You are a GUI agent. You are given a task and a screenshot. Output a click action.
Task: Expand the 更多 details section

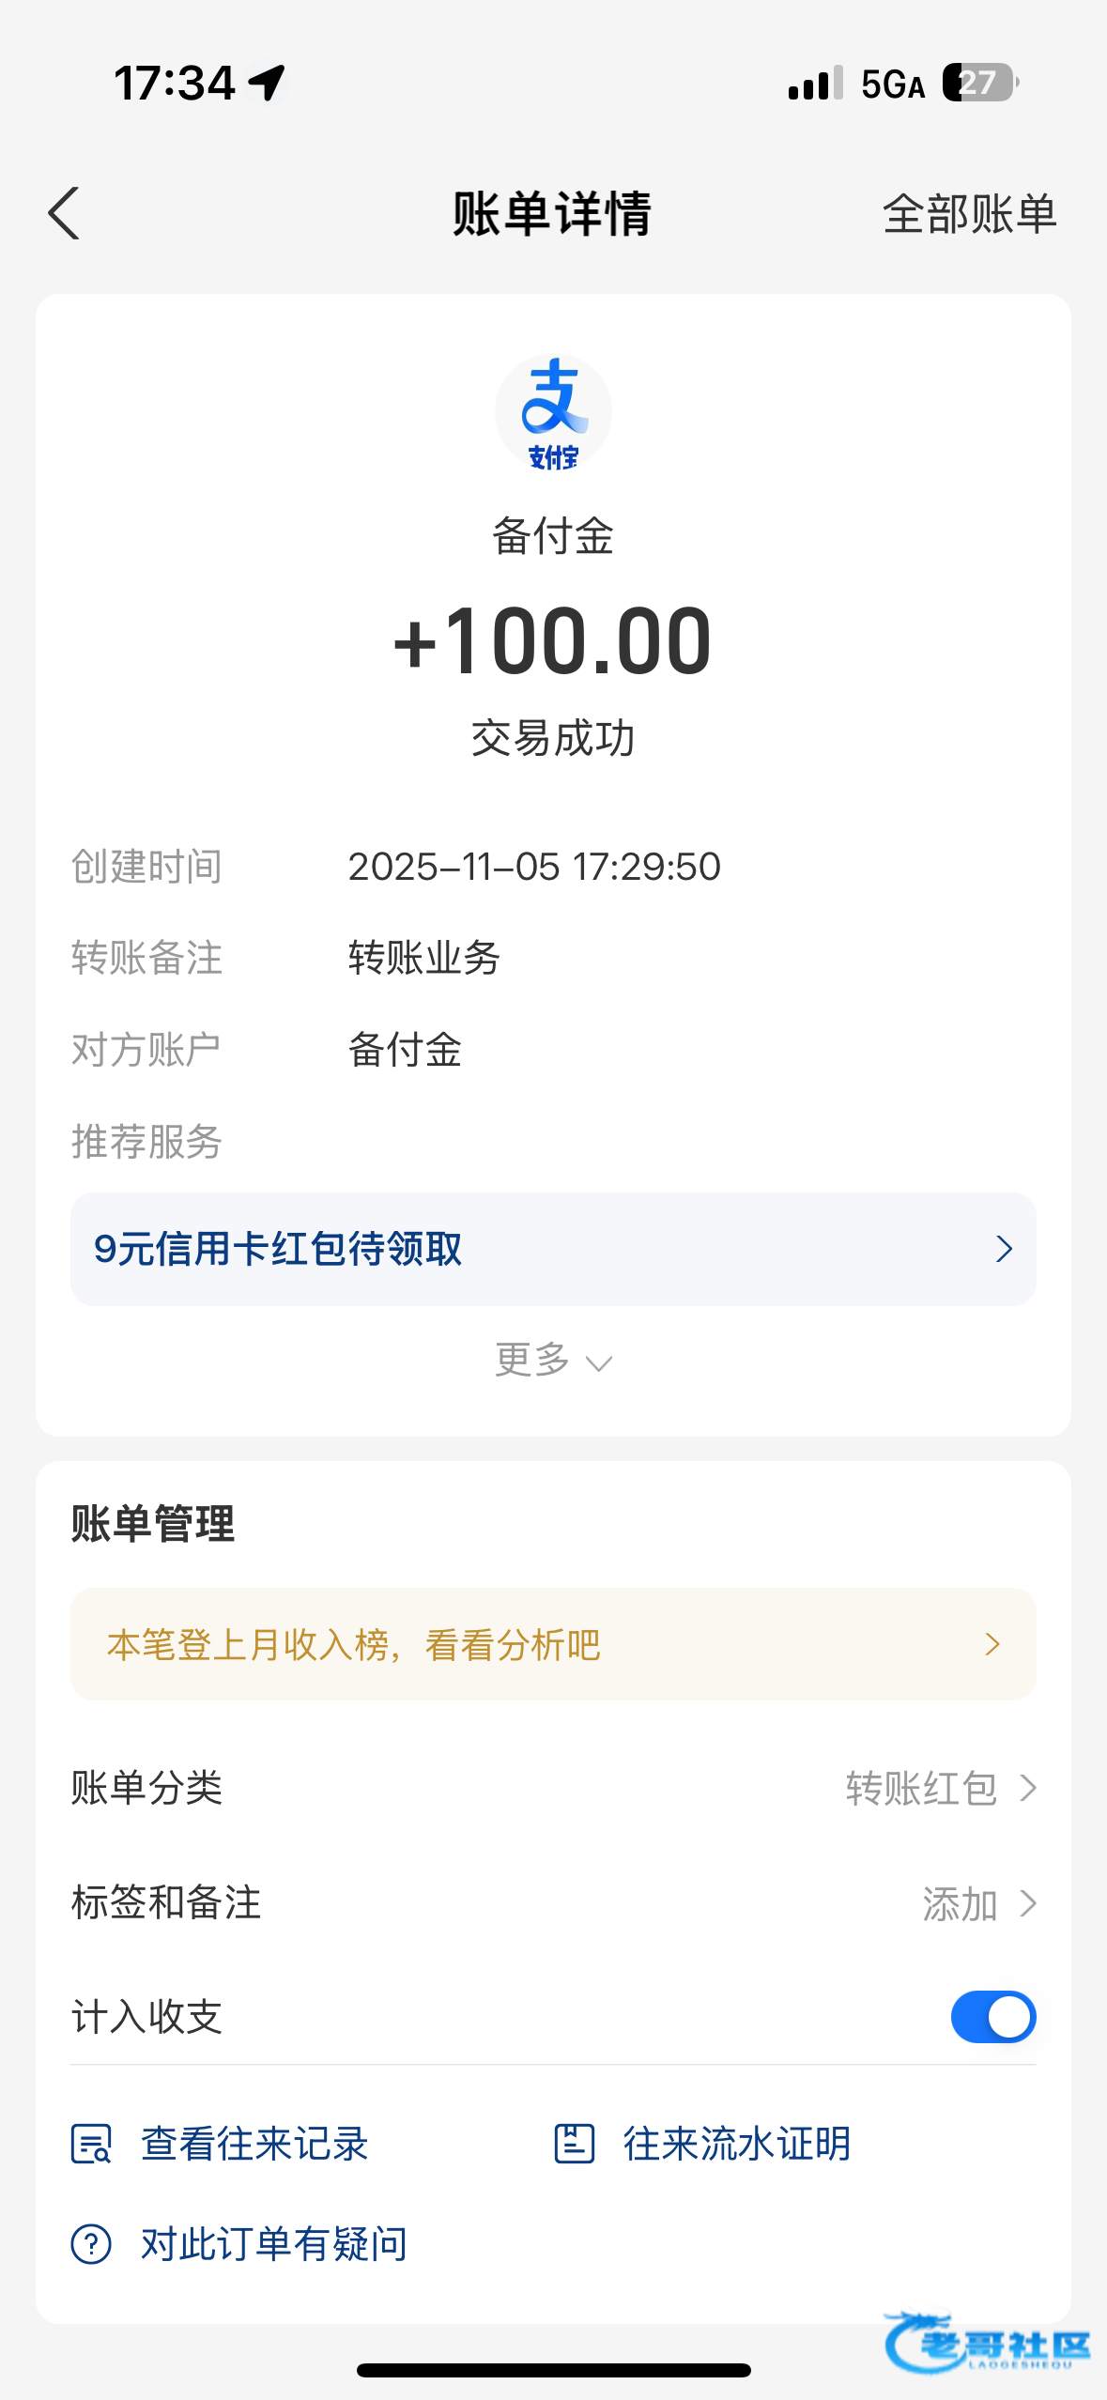[x=553, y=1361]
